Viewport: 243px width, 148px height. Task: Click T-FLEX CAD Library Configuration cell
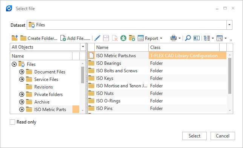(188, 55)
